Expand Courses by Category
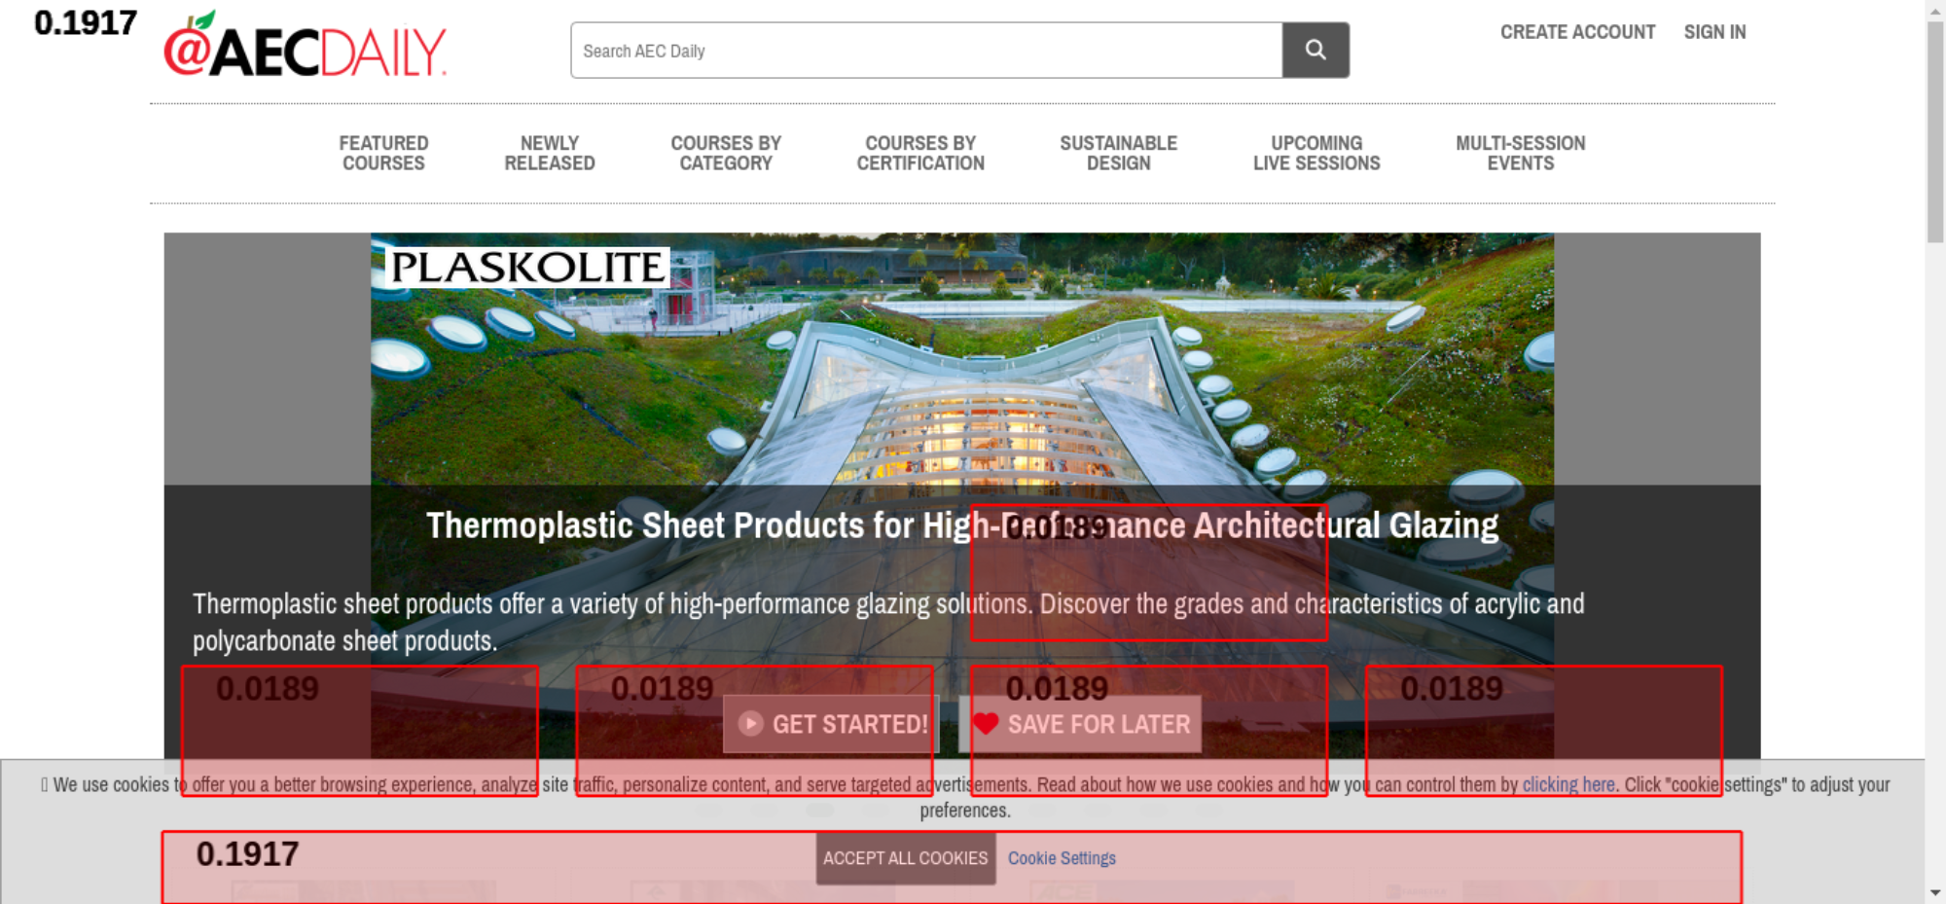1946x904 pixels. point(726,154)
